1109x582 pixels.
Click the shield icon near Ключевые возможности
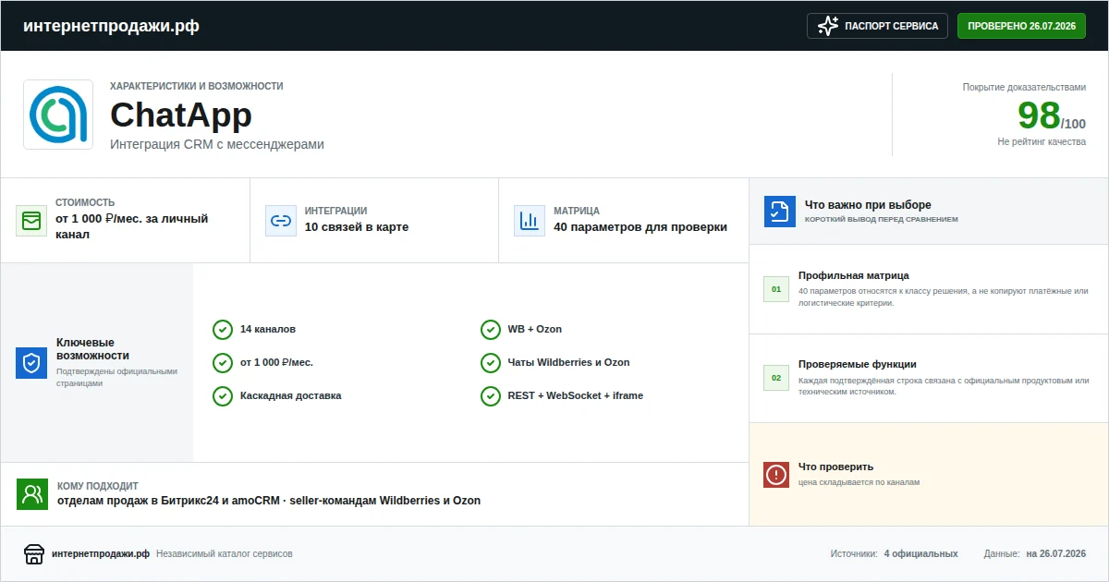(31, 363)
